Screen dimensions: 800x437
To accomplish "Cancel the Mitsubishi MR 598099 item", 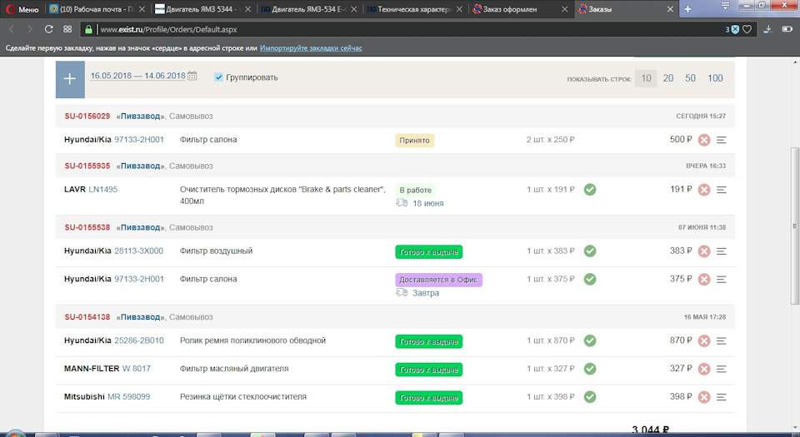I will point(704,397).
